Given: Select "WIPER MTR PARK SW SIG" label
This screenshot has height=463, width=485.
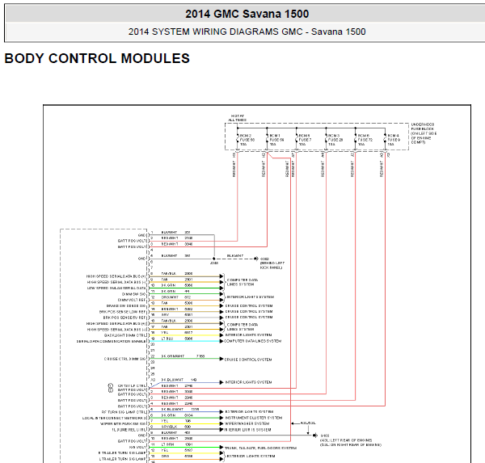Looking at the screenshot, I should pos(123,423).
